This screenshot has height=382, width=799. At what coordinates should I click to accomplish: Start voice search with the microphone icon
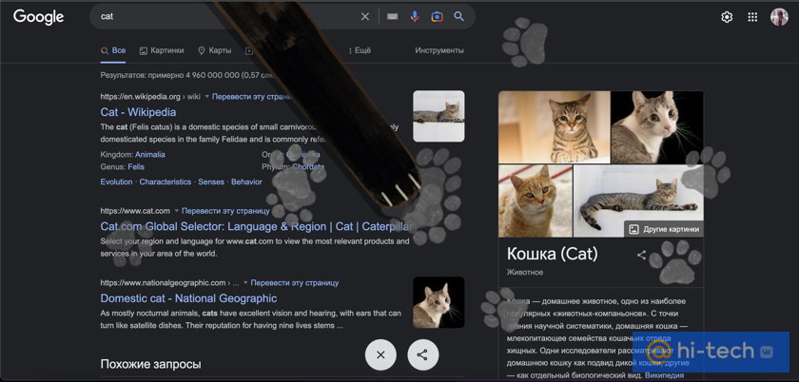(x=415, y=17)
